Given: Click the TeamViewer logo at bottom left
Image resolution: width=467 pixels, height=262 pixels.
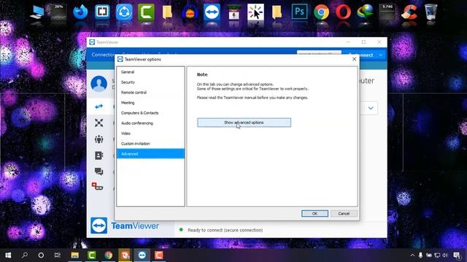Looking at the screenshot, I should [99, 226].
